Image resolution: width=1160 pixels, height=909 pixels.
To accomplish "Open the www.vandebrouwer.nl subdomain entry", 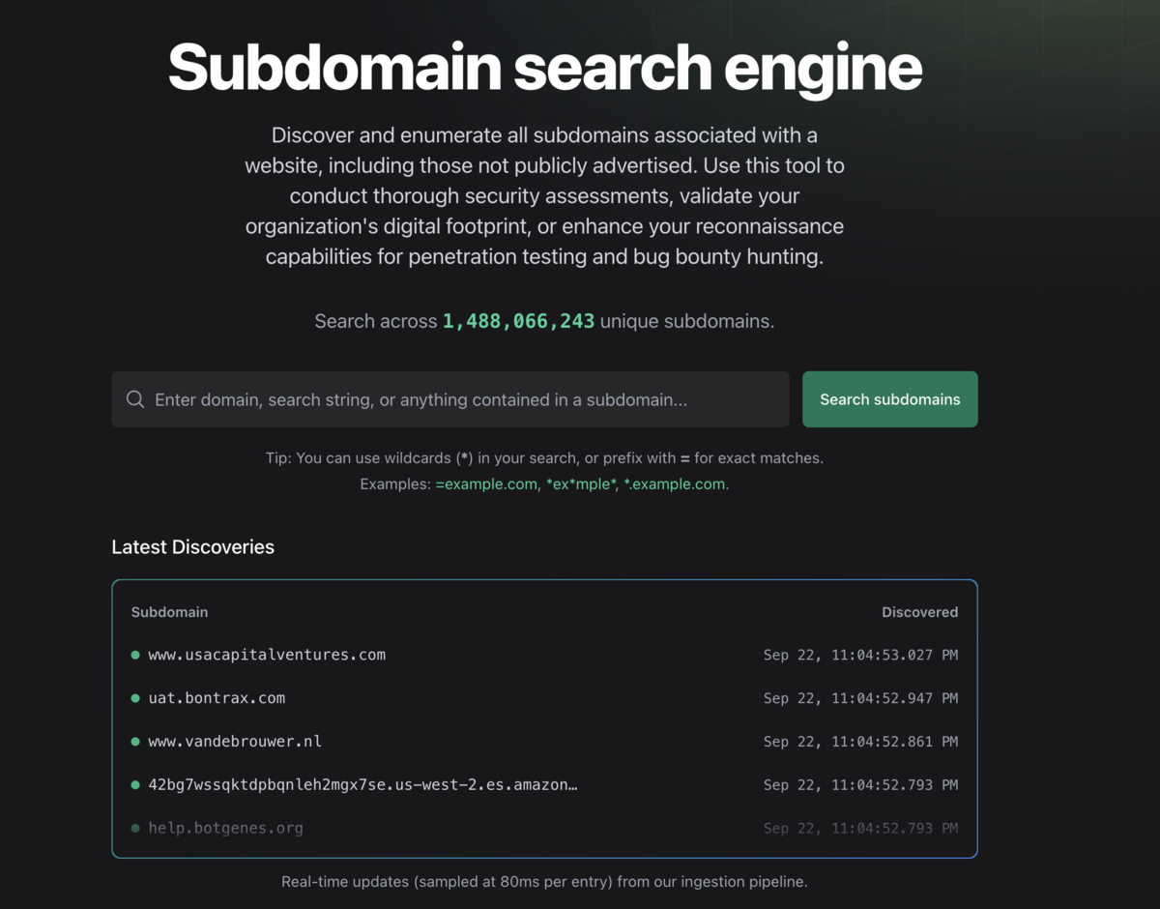I will click(x=235, y=742).
